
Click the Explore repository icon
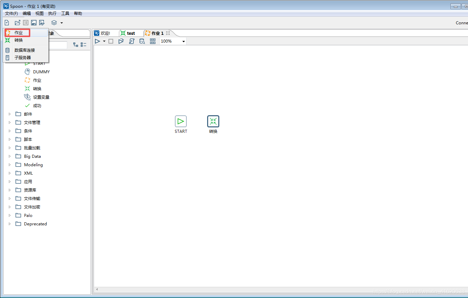pos(26,23)
